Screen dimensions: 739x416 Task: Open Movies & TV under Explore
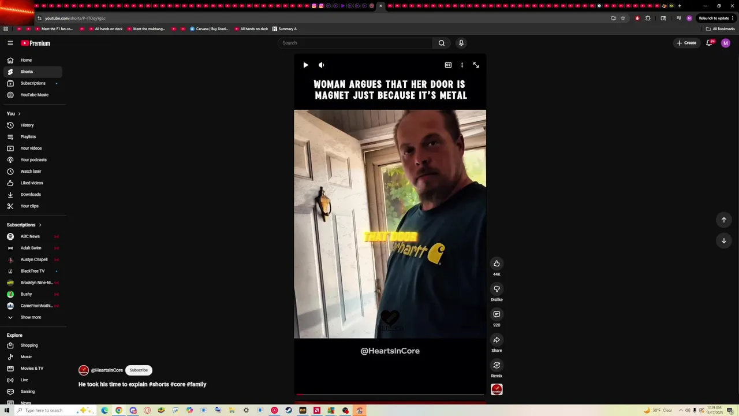(x=33, y=369)
